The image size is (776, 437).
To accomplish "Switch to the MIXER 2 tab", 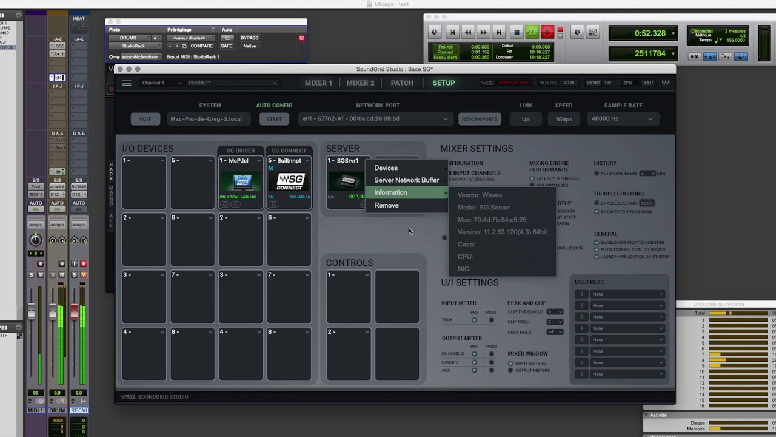I will [360, 83].
